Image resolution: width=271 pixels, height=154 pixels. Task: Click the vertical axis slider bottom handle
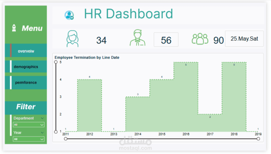point(56,132)
